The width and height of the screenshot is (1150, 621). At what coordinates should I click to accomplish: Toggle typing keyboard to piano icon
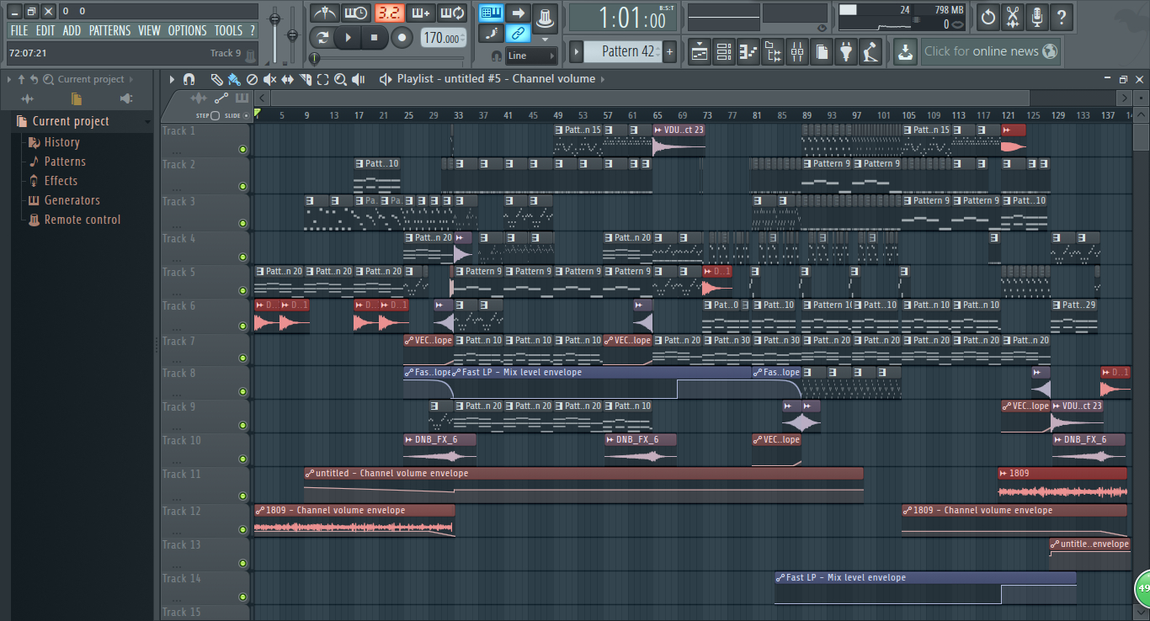[491, 13]
